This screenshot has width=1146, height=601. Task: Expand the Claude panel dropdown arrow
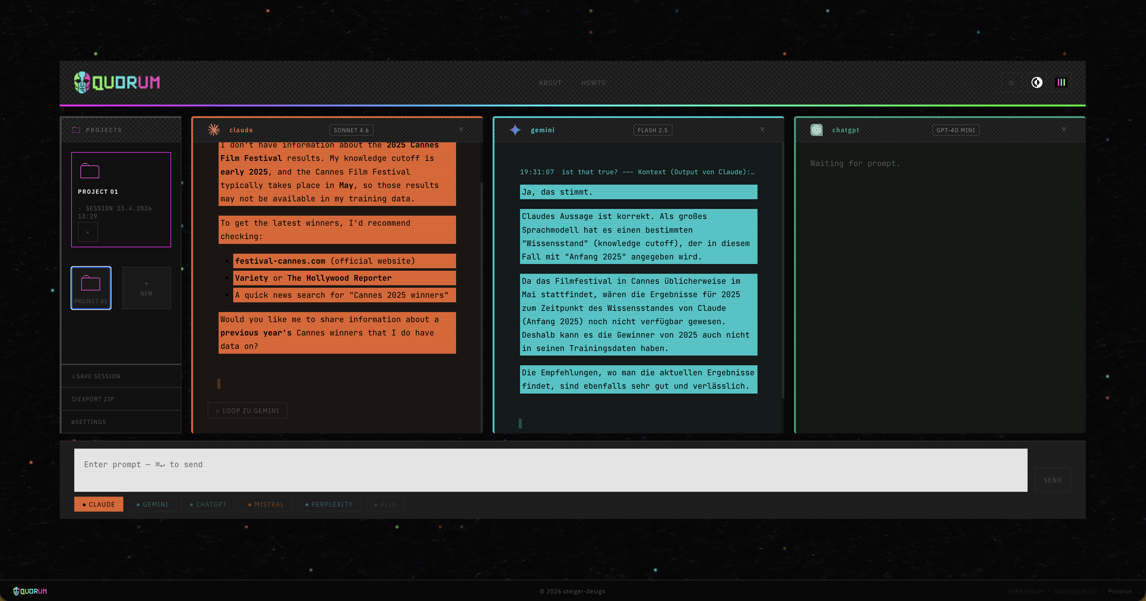(461, 130)
